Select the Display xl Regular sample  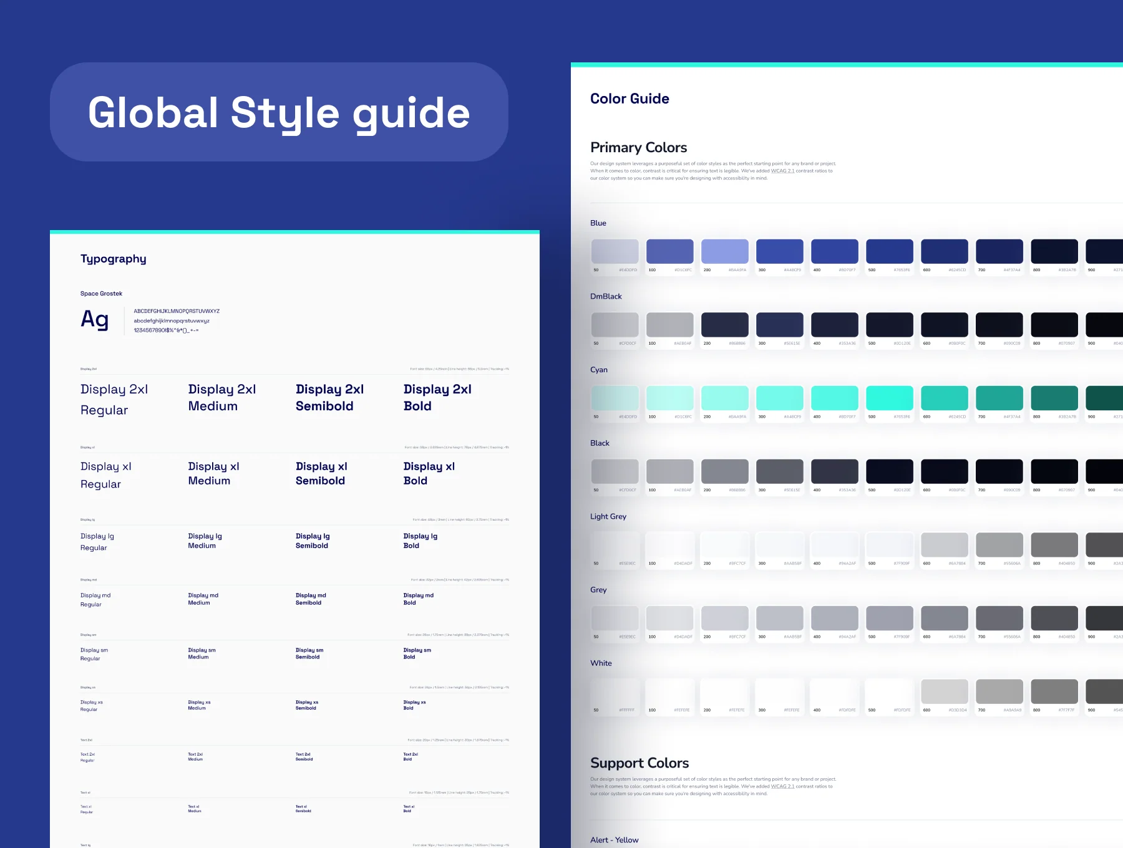click(x=106, y=475)
